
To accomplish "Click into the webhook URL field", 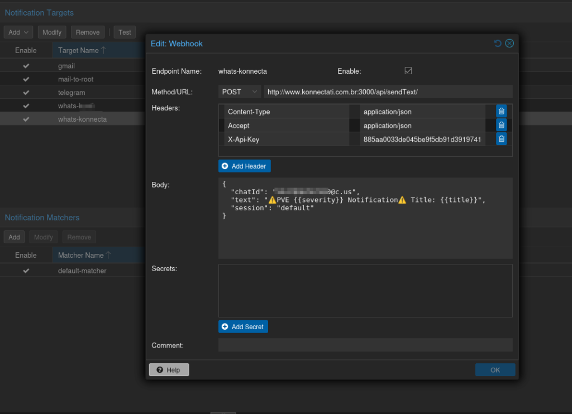I will coord(388,92).
